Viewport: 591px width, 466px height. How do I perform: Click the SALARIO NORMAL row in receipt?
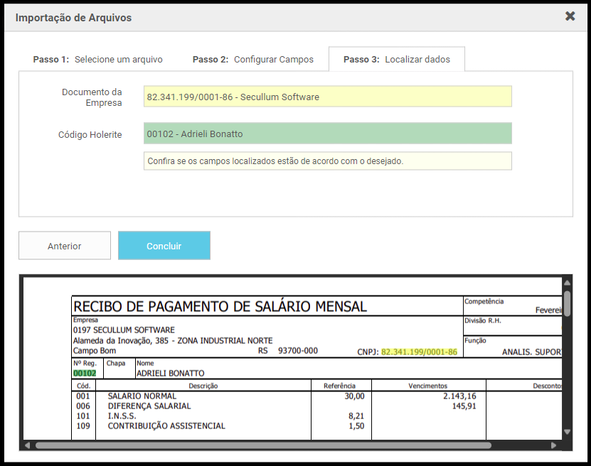click(142, 396)
